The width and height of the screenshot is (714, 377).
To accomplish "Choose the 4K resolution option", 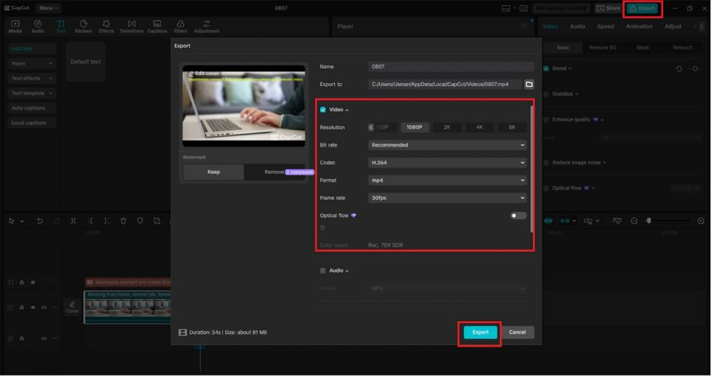I will click(x=479, y=127).
